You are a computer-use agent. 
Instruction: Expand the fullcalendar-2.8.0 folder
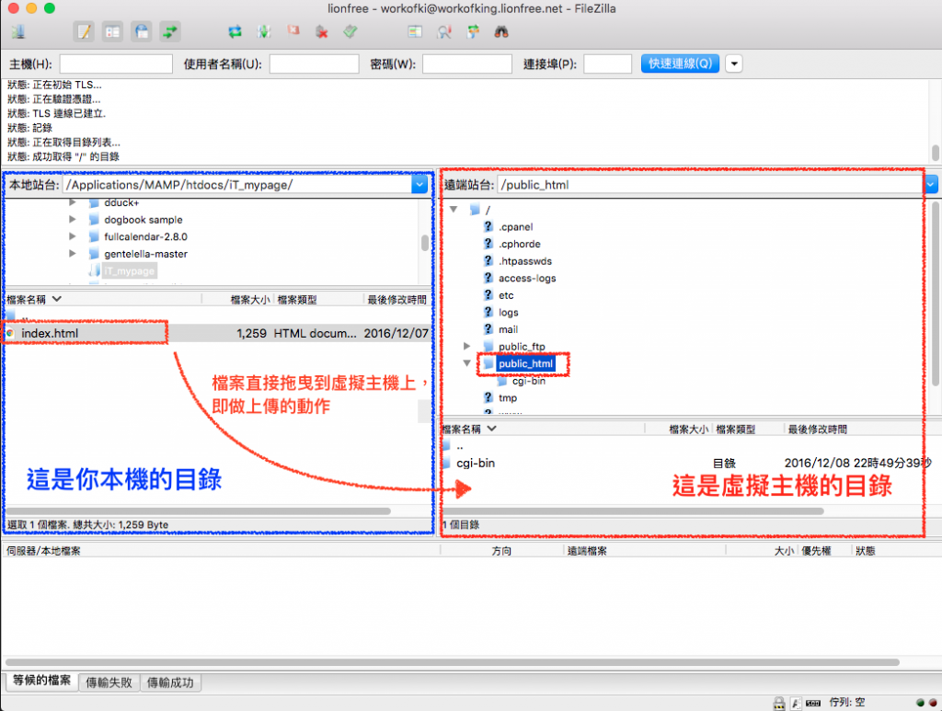click(72, 236)
